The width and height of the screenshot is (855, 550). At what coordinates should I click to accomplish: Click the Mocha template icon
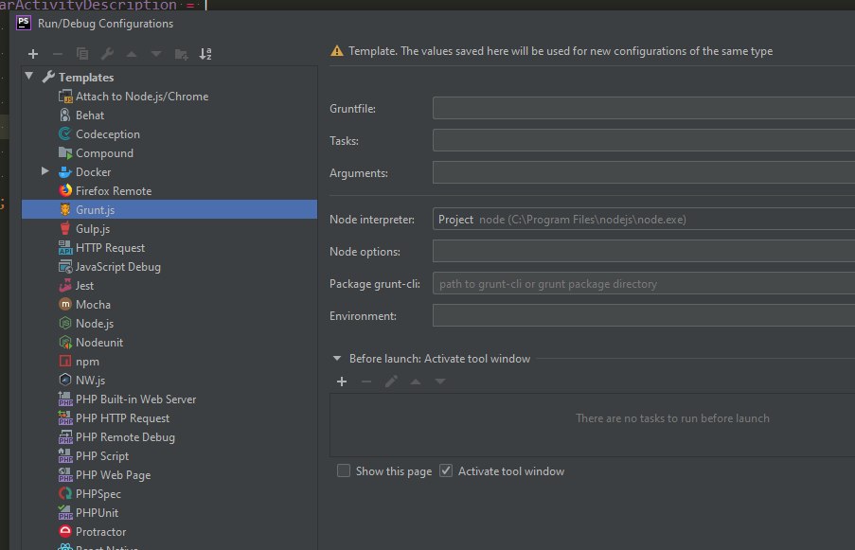tap(65, 305)
